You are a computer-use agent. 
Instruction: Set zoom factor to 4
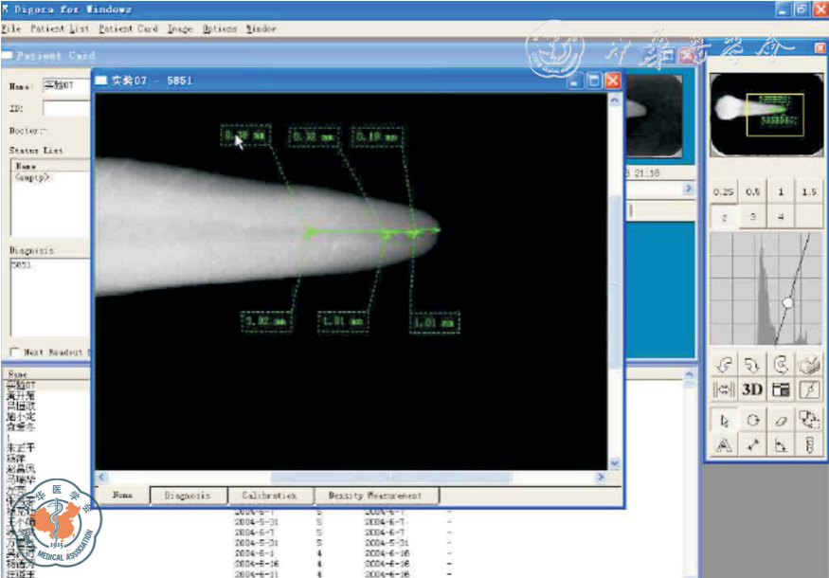click(782, 216)
